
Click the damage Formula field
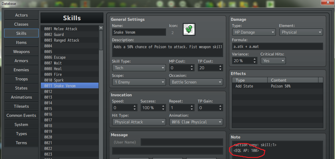[x=278, y=46]
